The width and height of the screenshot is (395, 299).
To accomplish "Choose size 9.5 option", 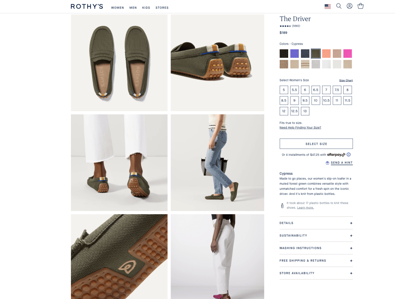I will click(x=305, y=100).
